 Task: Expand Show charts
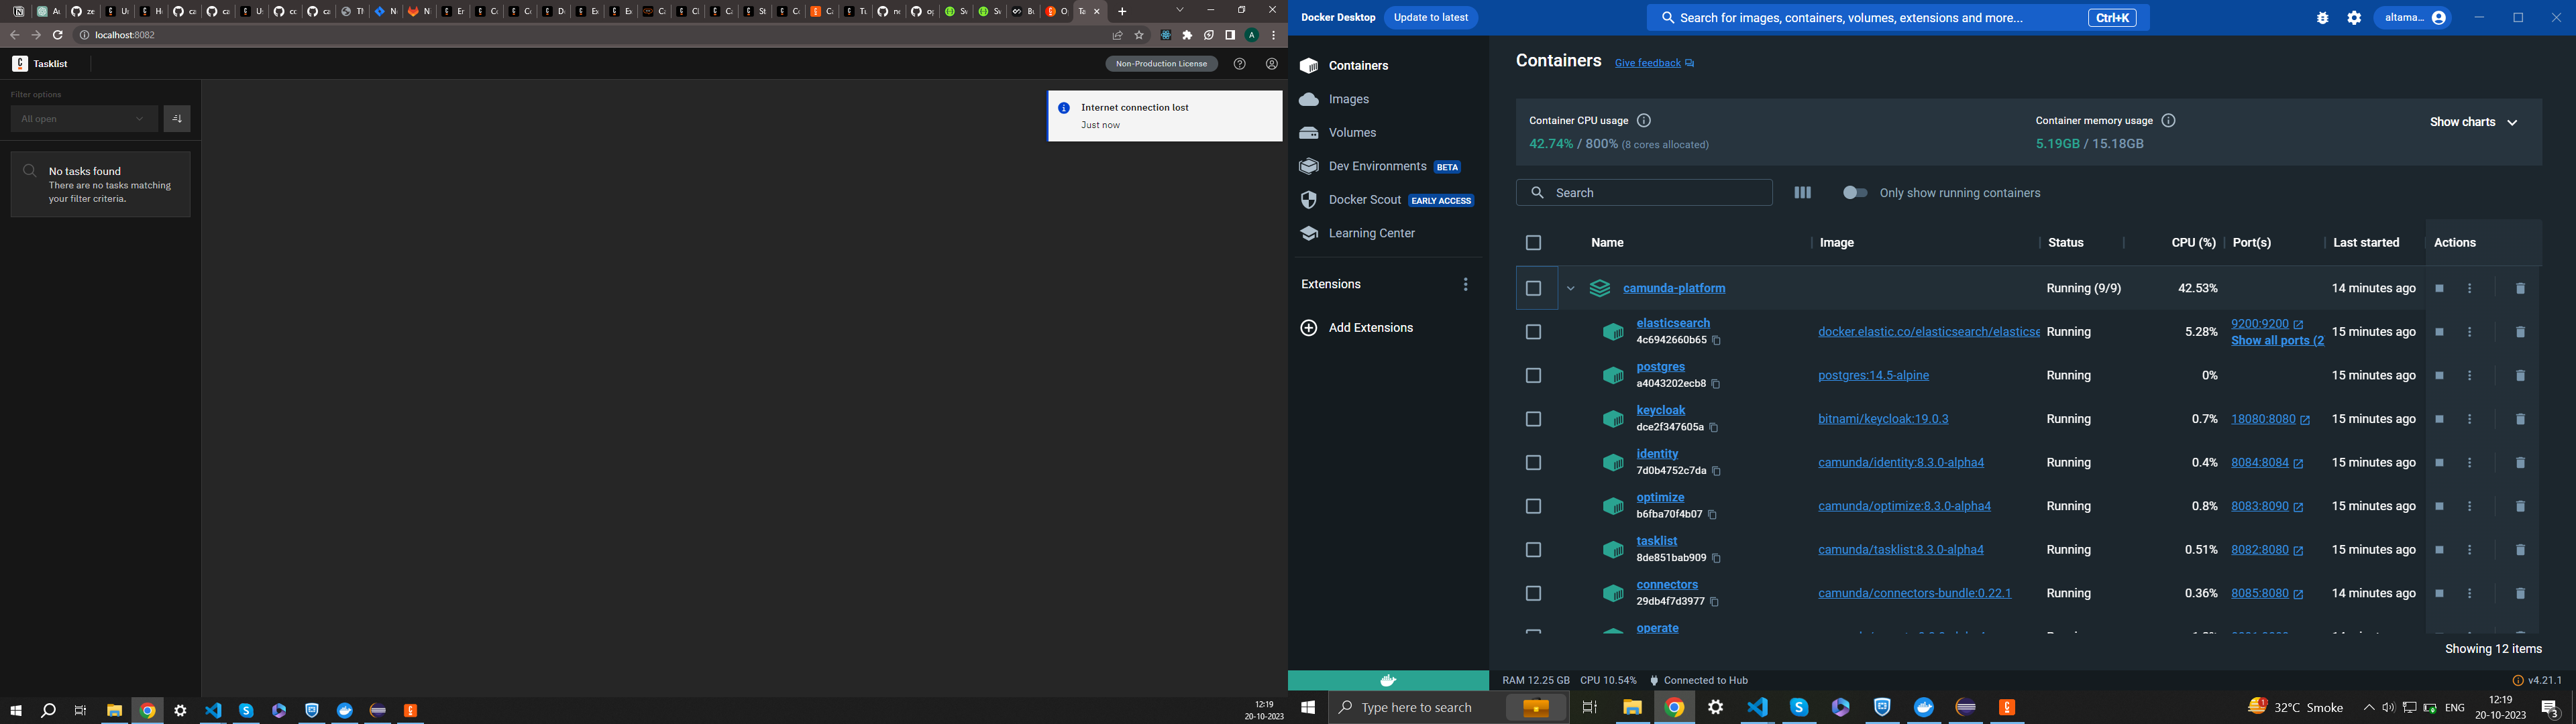[2473, 122]
